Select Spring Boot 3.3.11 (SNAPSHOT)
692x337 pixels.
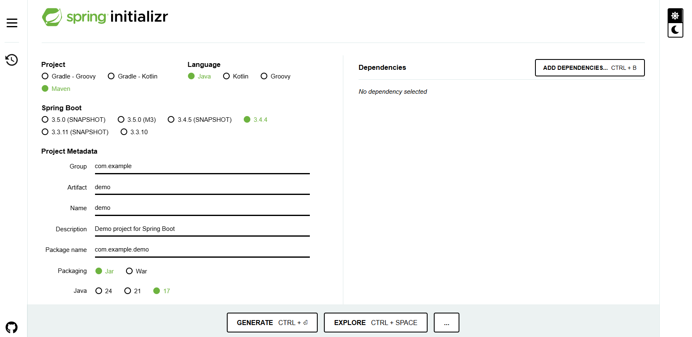[75, 132]
